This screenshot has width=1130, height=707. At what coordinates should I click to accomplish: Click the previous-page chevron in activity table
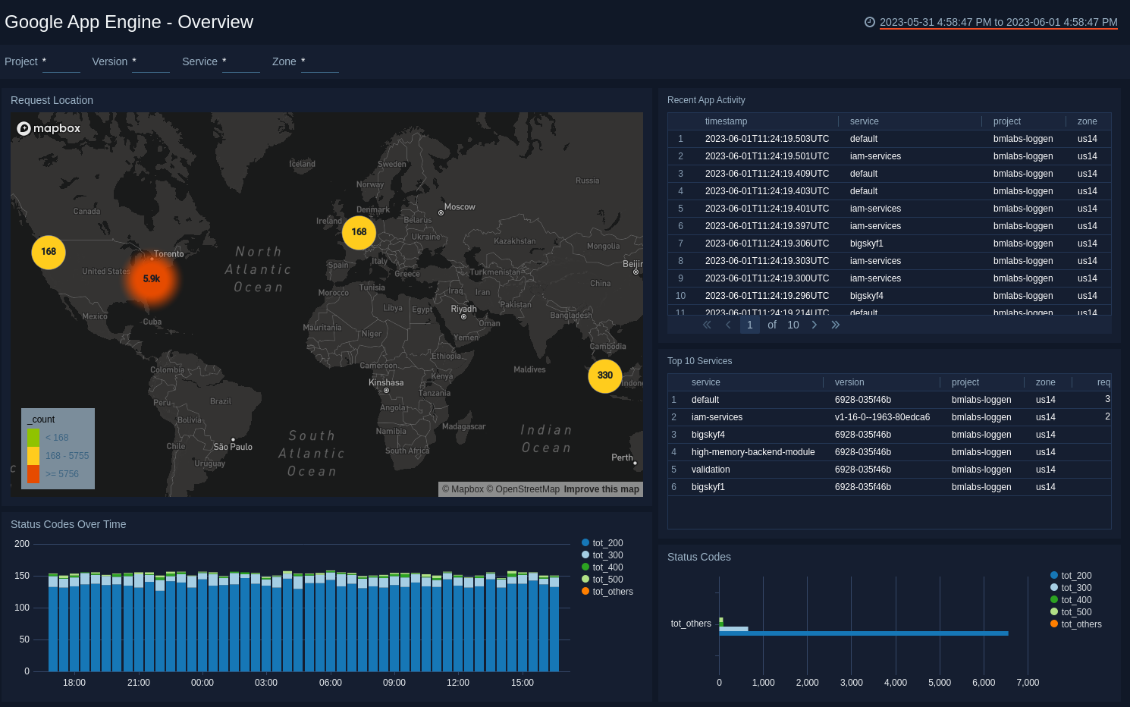(x=728, y=324)
